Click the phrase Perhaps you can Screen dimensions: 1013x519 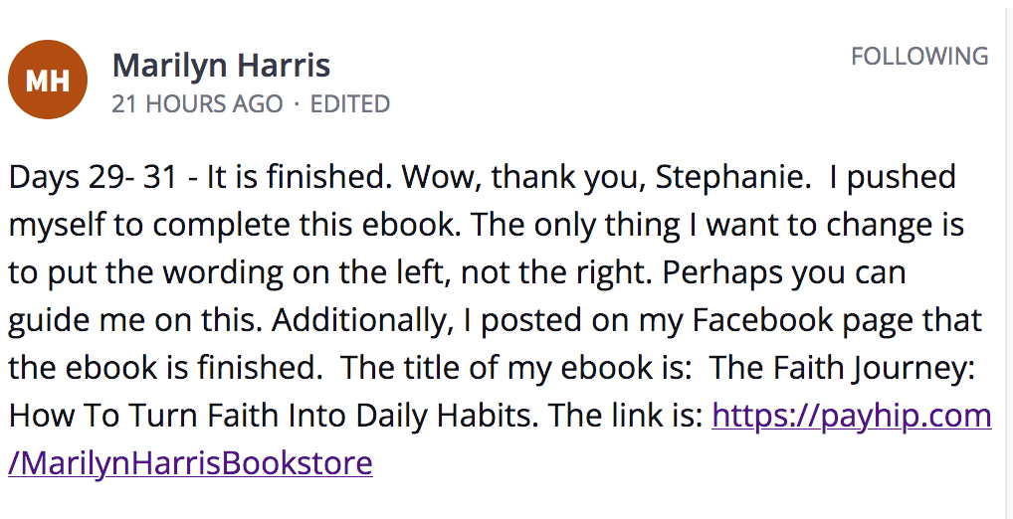pos(784,273)
